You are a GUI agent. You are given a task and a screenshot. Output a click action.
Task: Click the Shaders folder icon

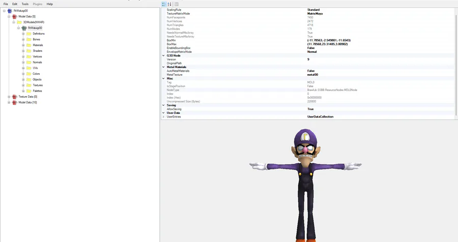point(29,51)
